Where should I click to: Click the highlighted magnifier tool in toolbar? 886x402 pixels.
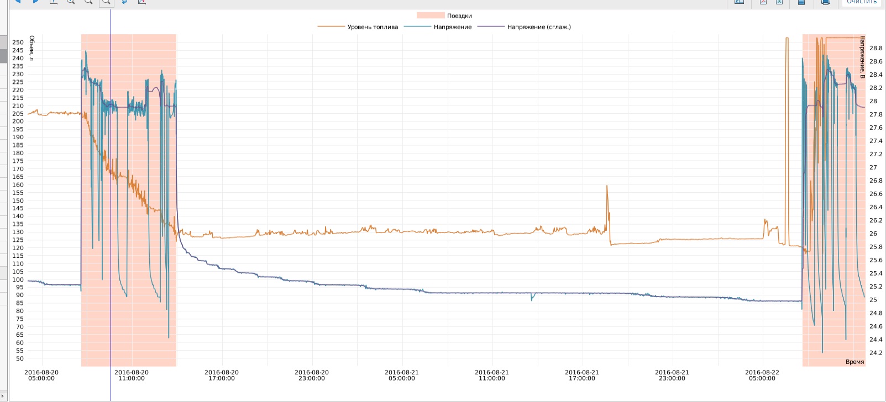(x=106, y=2)
